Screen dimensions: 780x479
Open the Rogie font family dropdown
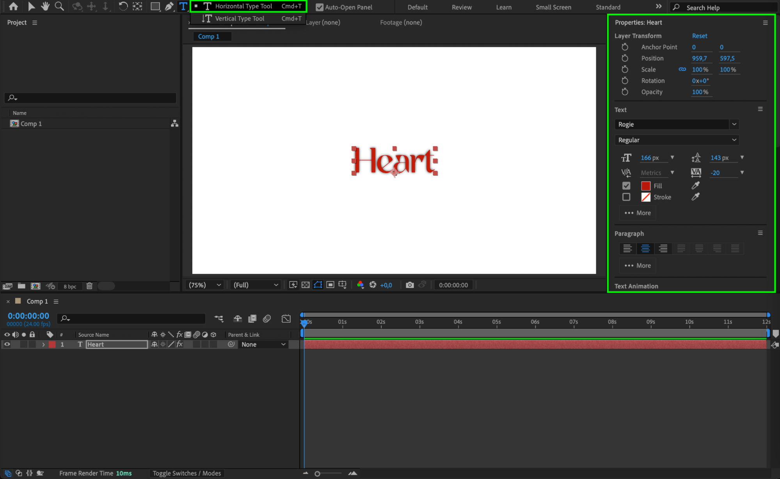(734, 124)
